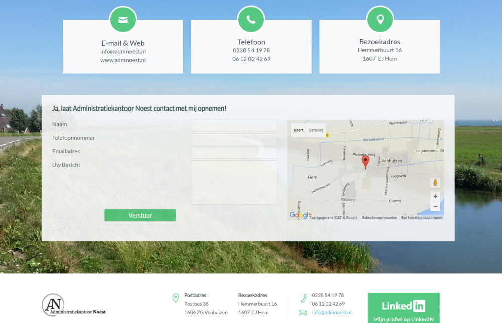502x323 pixels.
Task: Click the green phone icon above Telefoon
Action: click(x=251, y=19)
